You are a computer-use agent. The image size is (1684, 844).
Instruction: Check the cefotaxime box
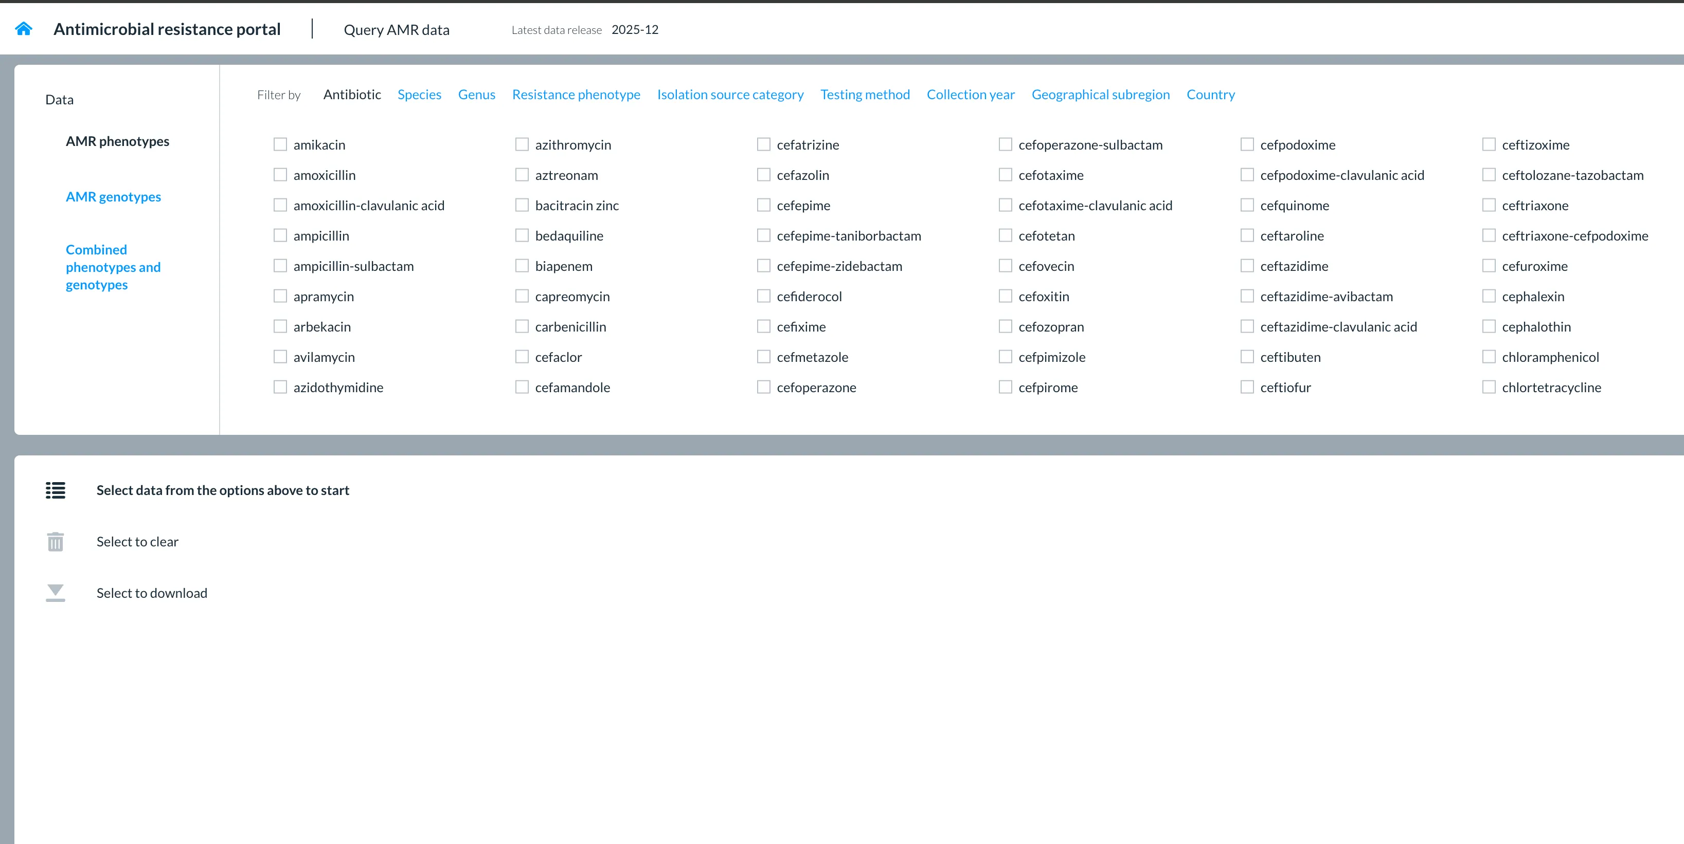click(1006, 174)
